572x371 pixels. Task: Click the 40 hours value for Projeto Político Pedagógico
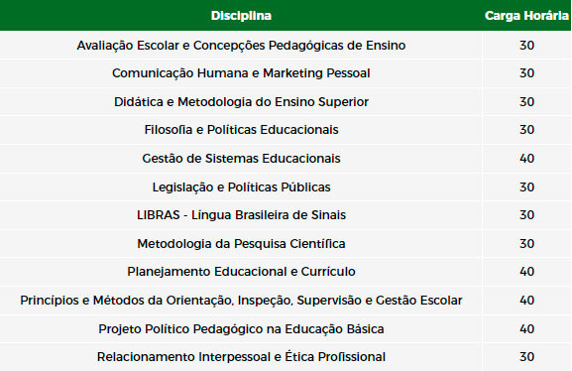(526, 329)
